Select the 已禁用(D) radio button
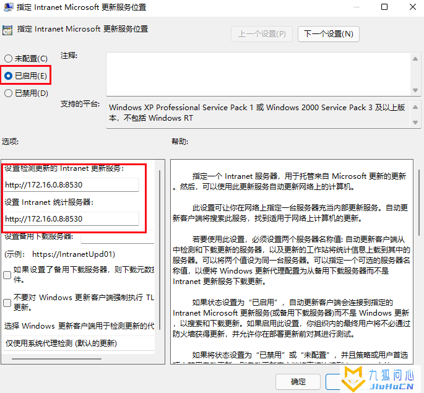The height and width of the screenshot is (393, 424). click(26, 93)
